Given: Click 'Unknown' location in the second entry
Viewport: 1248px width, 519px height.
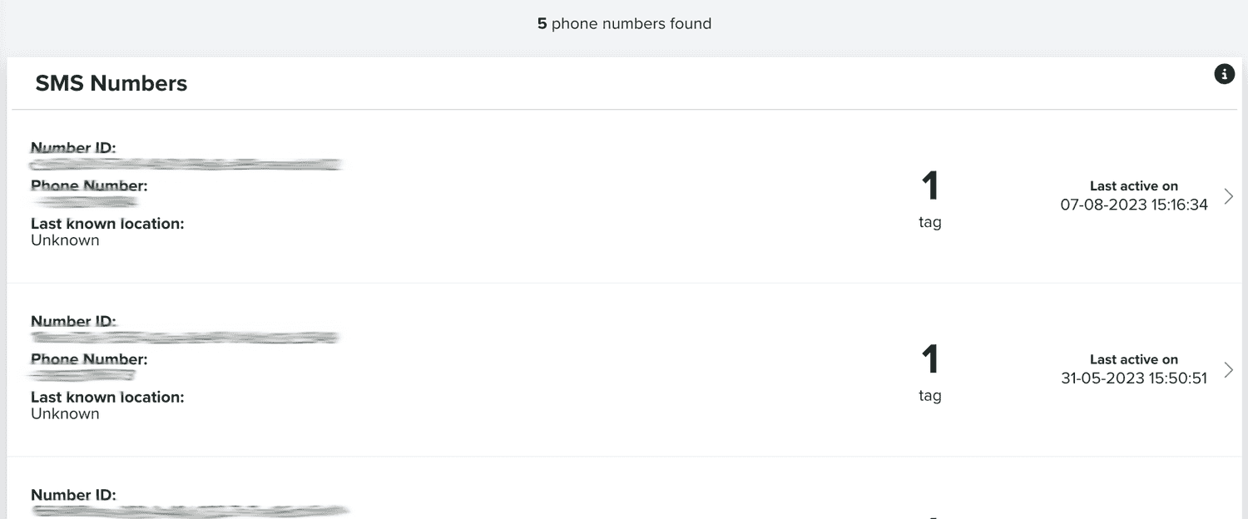Looking at the screenshot, I should pos(65,414).
